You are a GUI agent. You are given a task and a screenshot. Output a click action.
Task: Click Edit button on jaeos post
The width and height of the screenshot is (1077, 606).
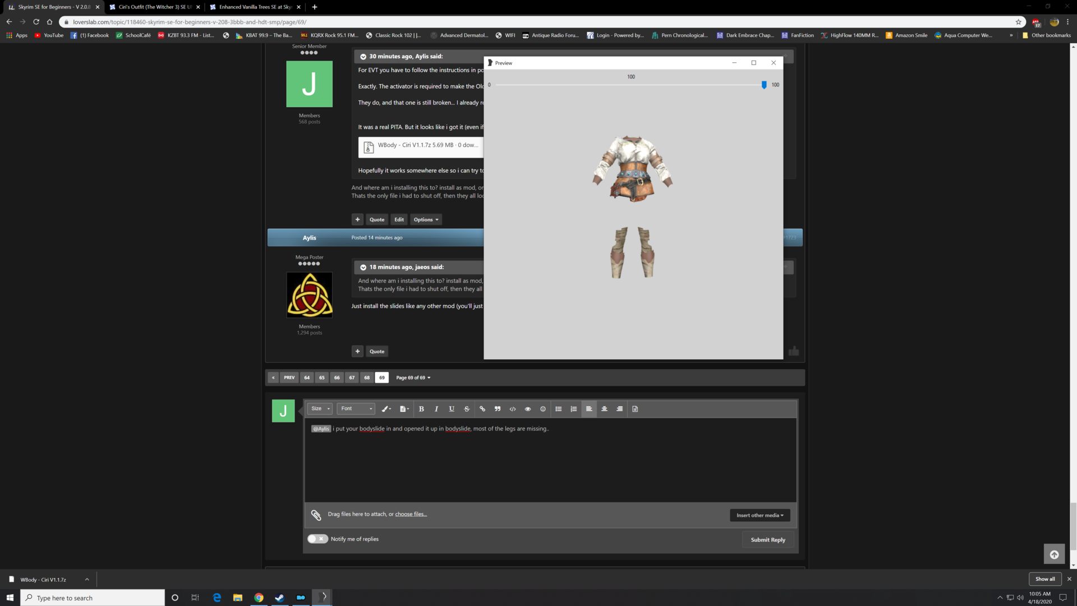click(x=399, y=219)
